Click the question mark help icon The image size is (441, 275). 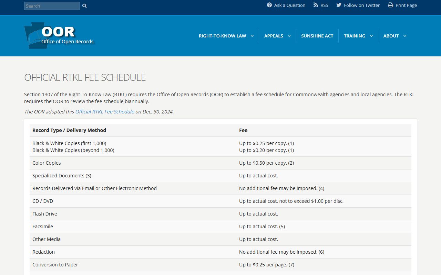point(269,5)
